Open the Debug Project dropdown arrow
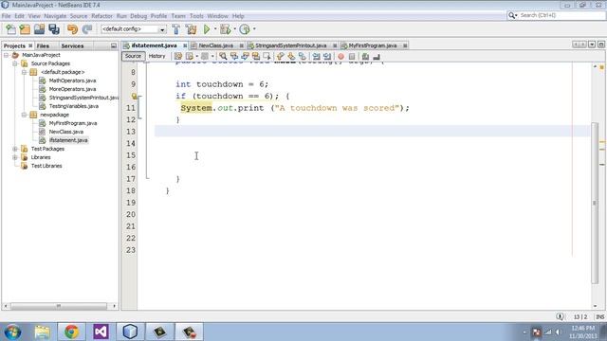The height and width of the screenshot is (341, 607). point(234,29)
